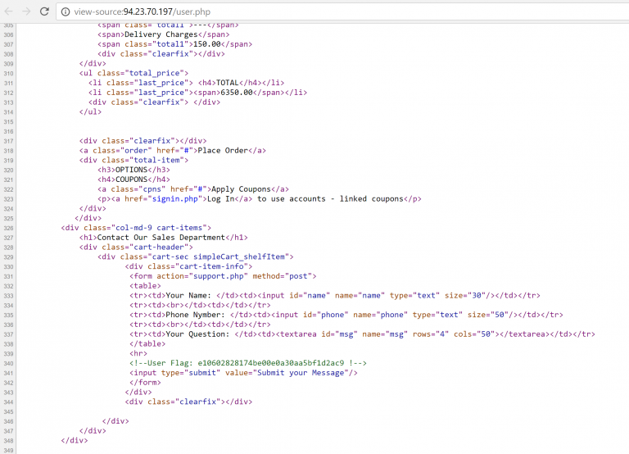Click the browser forward arrow
This screenshot has width=629, height=454.
[x=26, y=11]
